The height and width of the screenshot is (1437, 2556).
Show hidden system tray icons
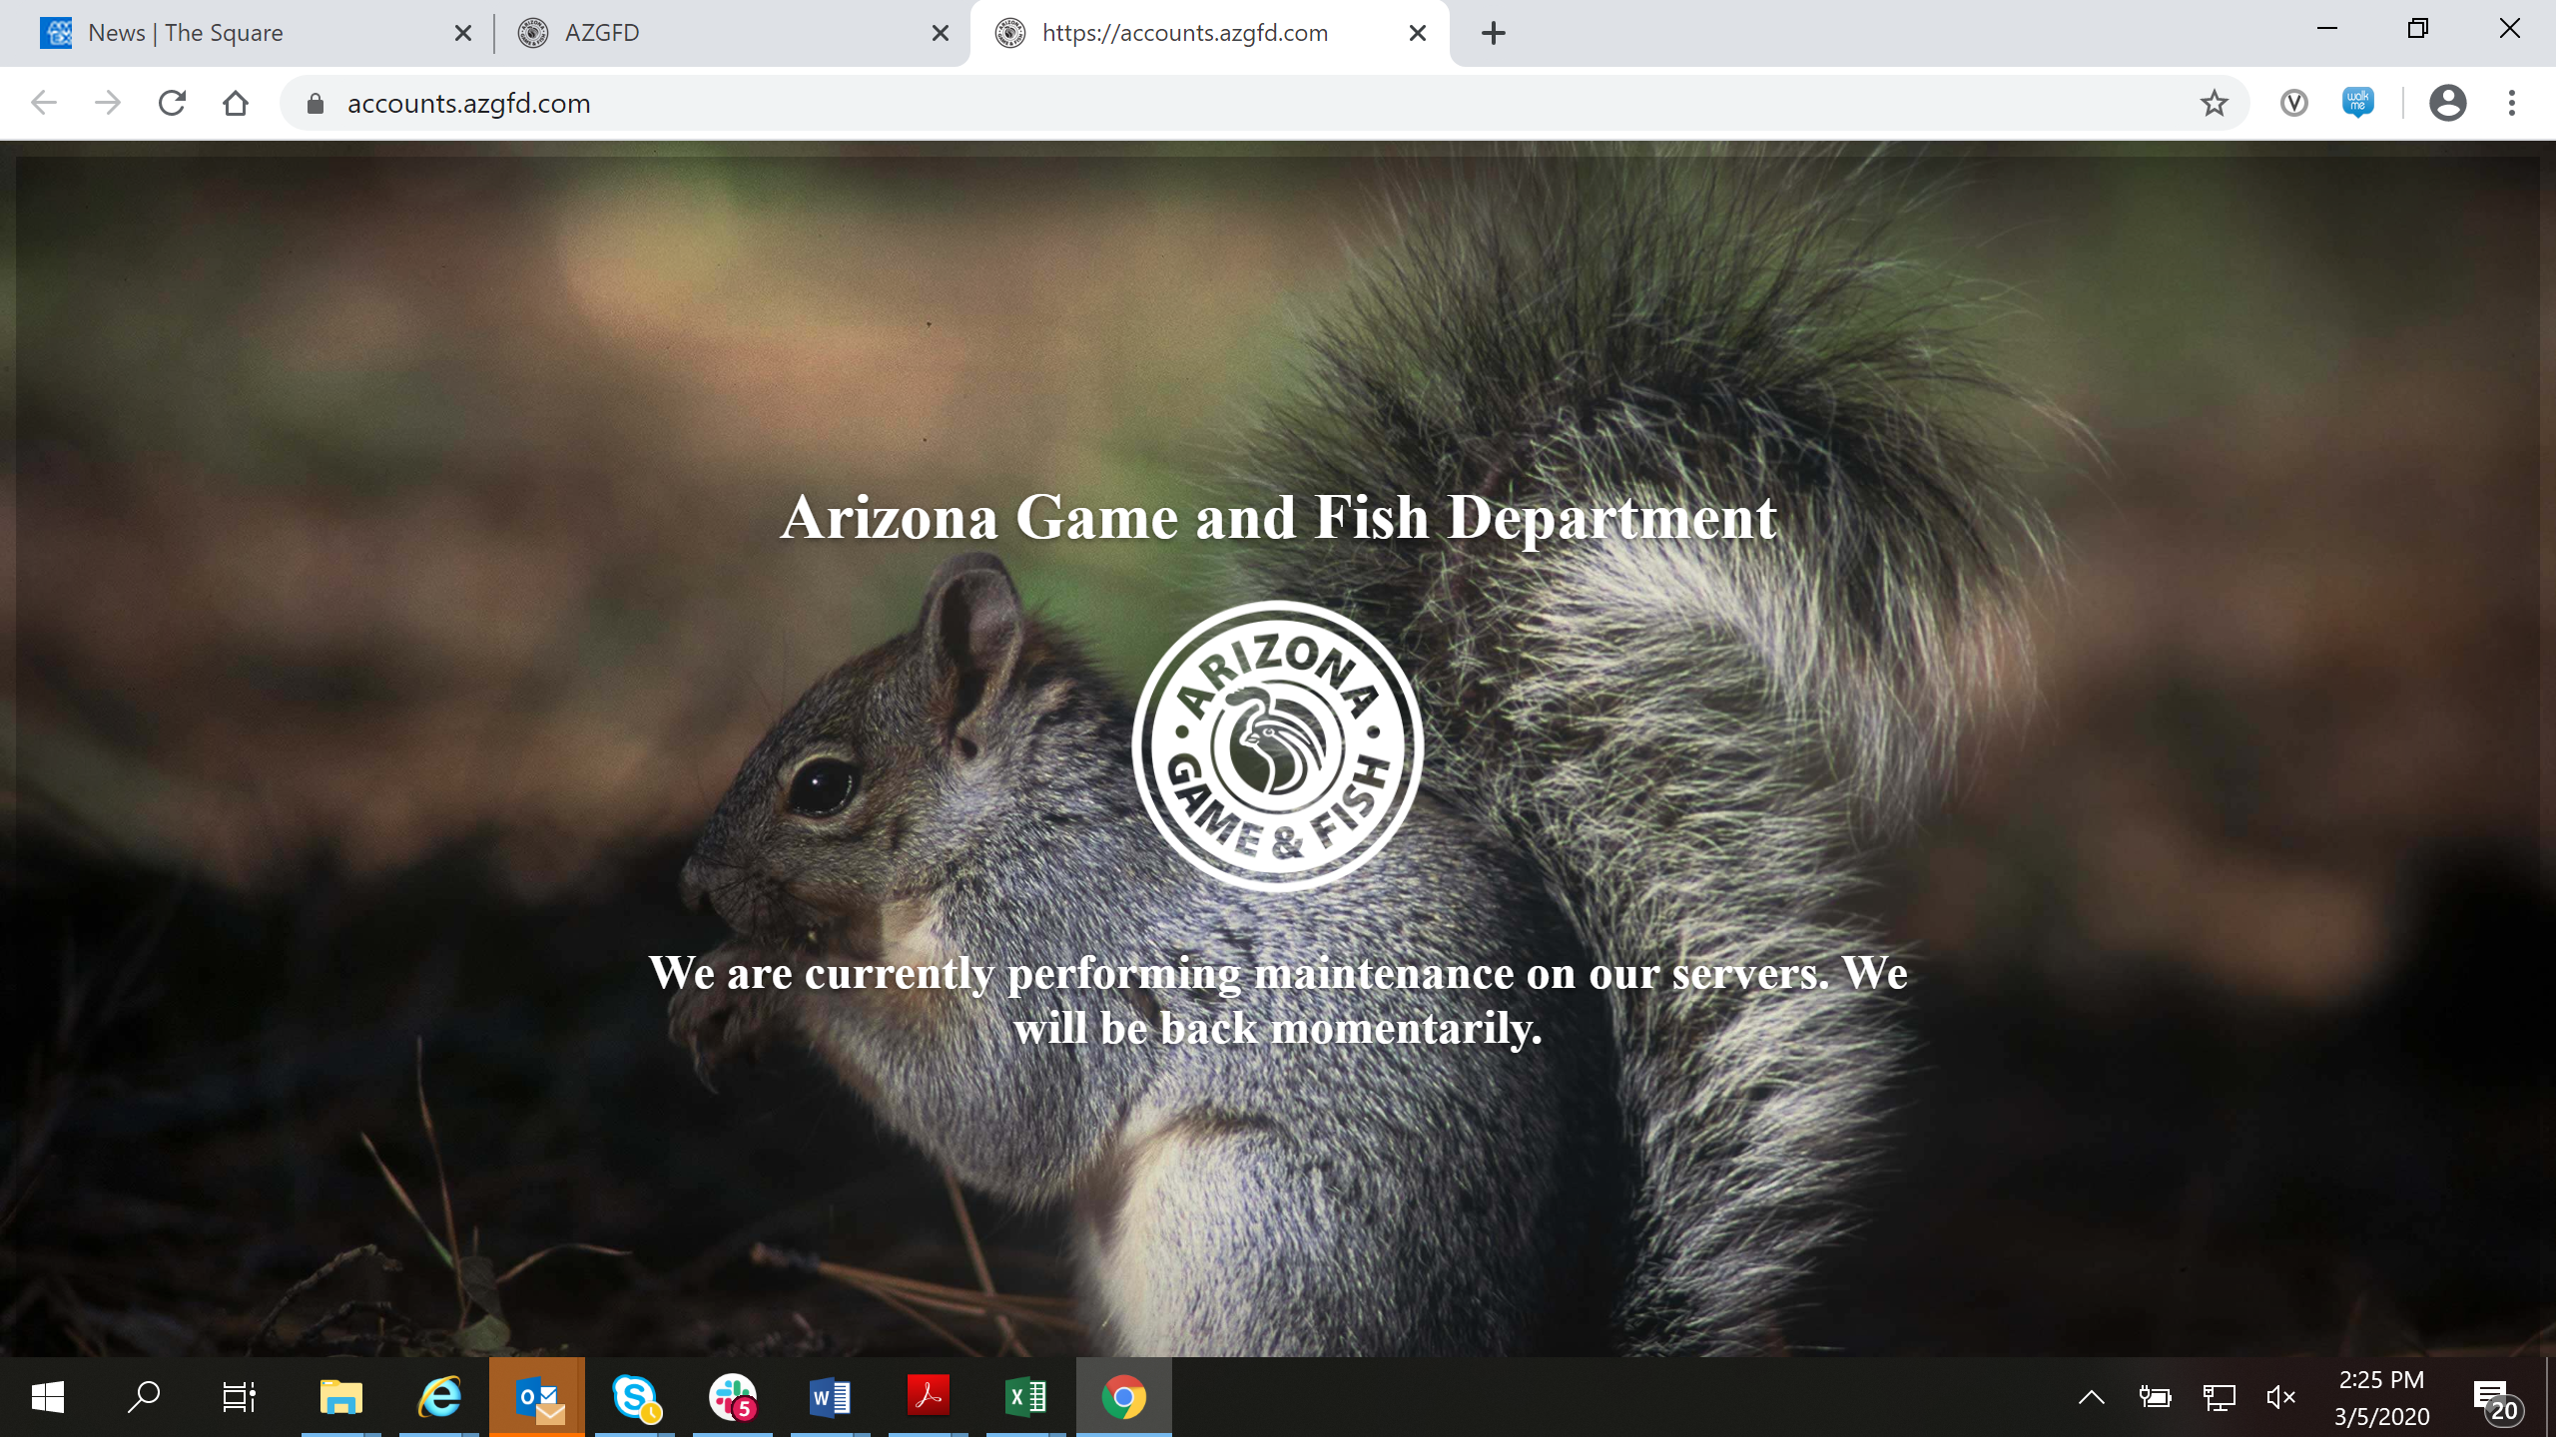click(2091, 1397)
